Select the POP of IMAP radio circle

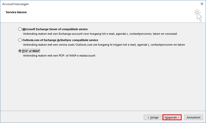pos(20,51)
